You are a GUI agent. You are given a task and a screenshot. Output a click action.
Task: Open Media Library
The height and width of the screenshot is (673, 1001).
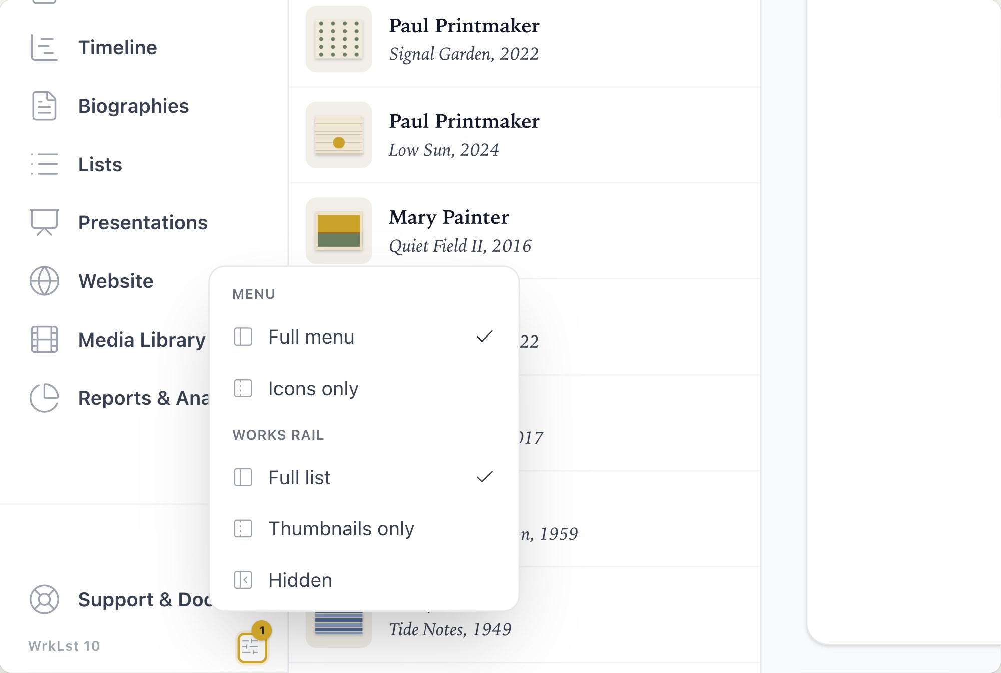(x=142, y=340)
